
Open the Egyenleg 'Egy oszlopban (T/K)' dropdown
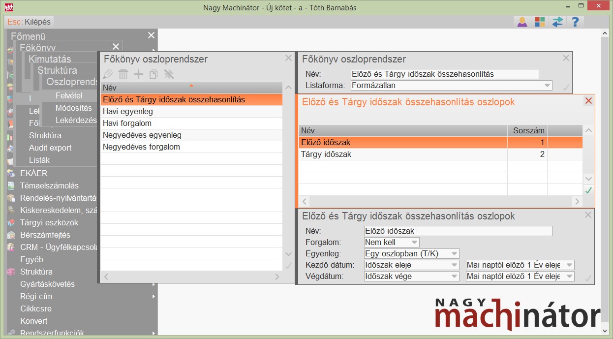[x=454, y=254]
